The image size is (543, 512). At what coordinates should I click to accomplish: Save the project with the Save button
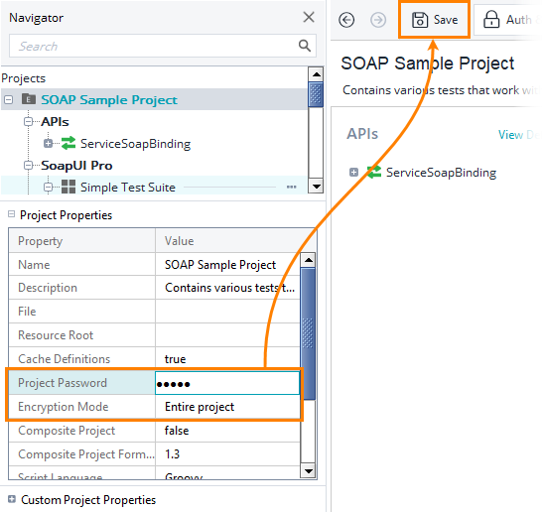click(434, 20)
